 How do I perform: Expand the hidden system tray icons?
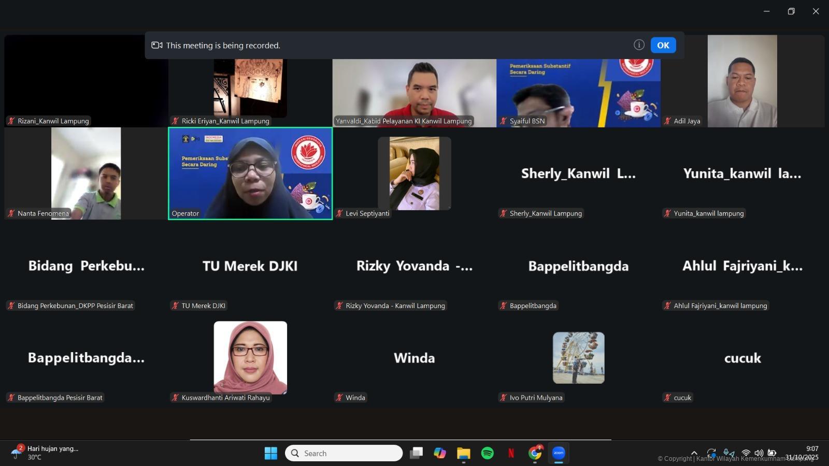694,453
